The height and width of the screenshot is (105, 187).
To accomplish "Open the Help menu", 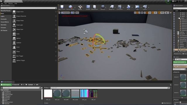I will [x=16, y=3].
